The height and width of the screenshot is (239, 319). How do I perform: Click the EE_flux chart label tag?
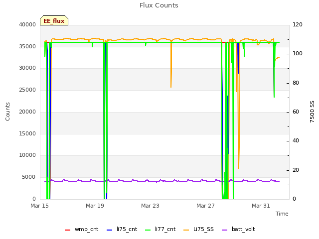coord(54,20)
